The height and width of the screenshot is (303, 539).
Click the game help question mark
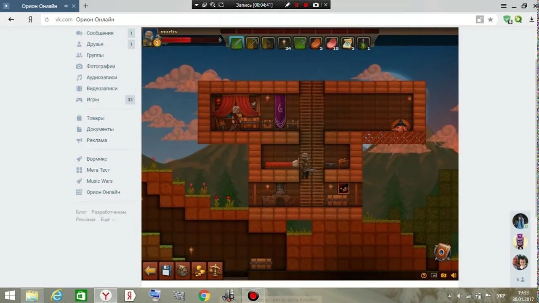tap(424, 276)
